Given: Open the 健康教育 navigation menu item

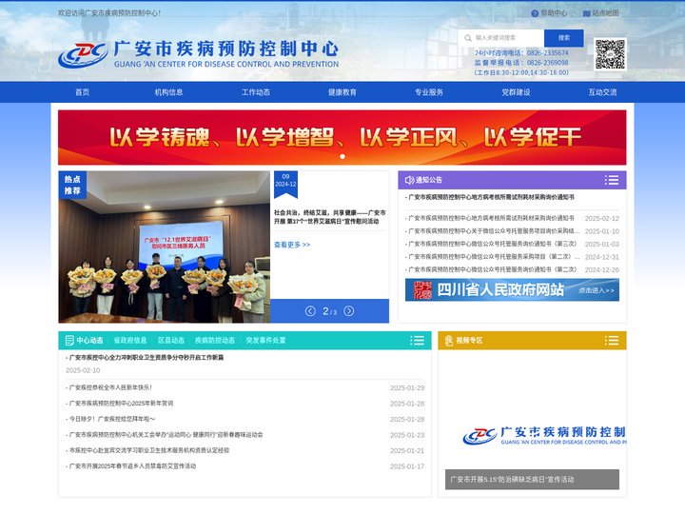Looking at the screenshot, I should pos(342,92).
